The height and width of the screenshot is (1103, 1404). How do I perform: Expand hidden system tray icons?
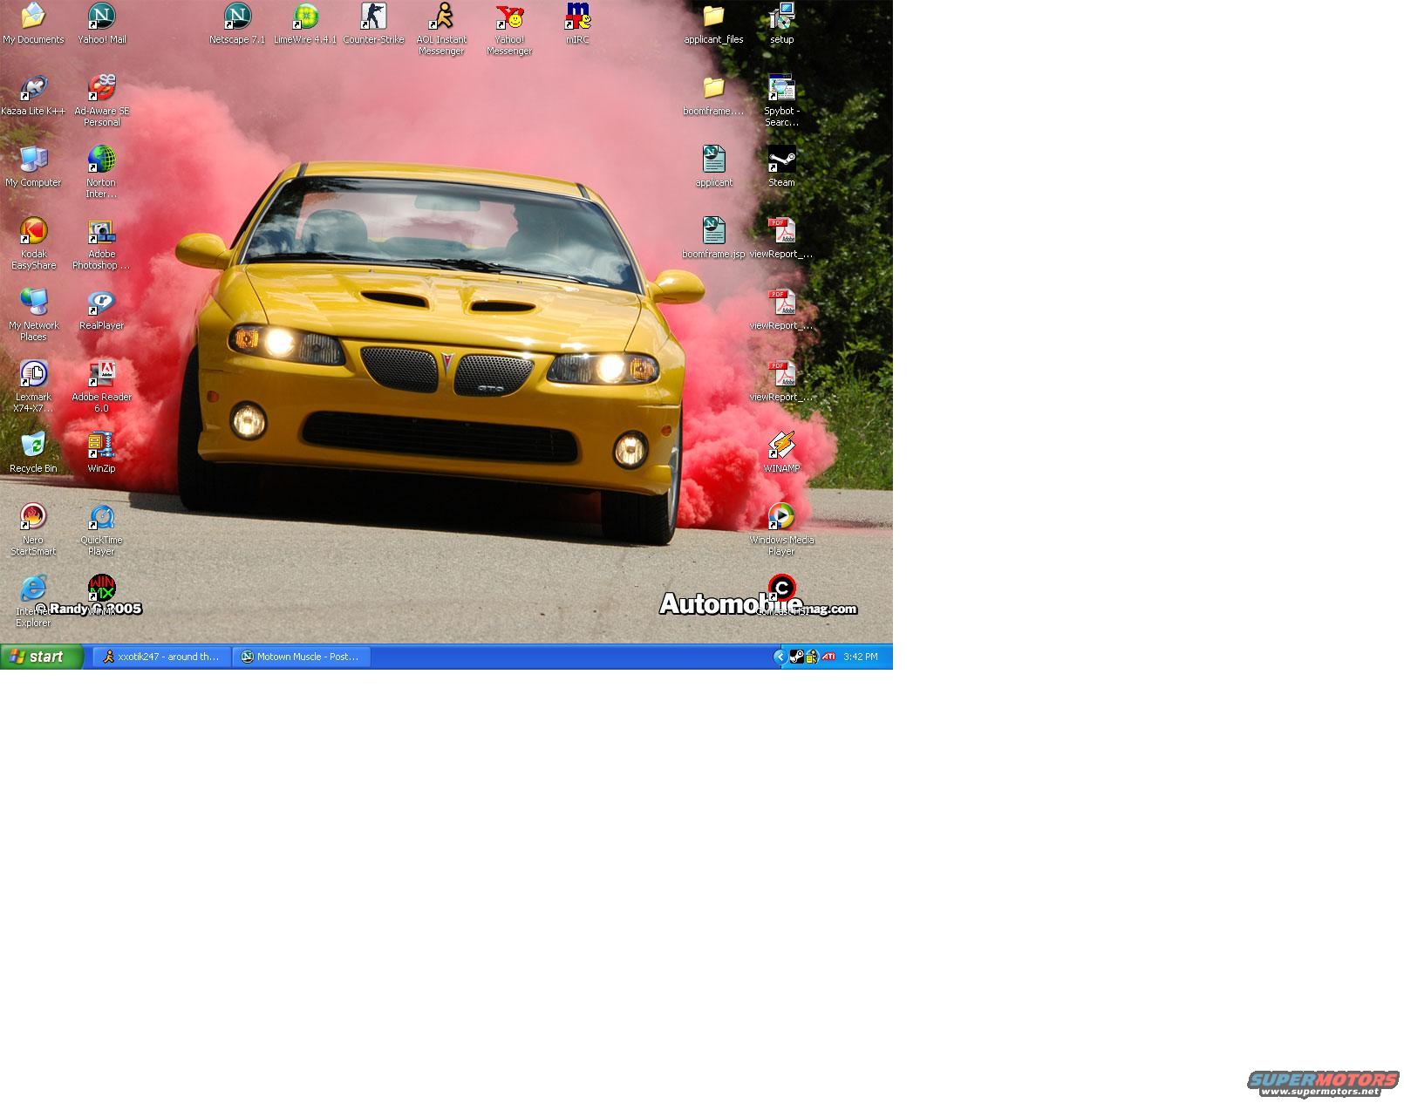pos(780,657)
